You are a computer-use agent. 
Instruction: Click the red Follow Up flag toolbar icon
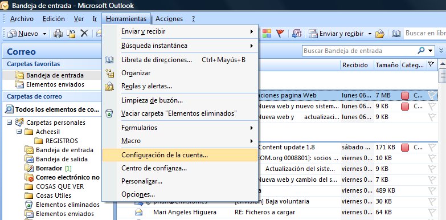280,33
